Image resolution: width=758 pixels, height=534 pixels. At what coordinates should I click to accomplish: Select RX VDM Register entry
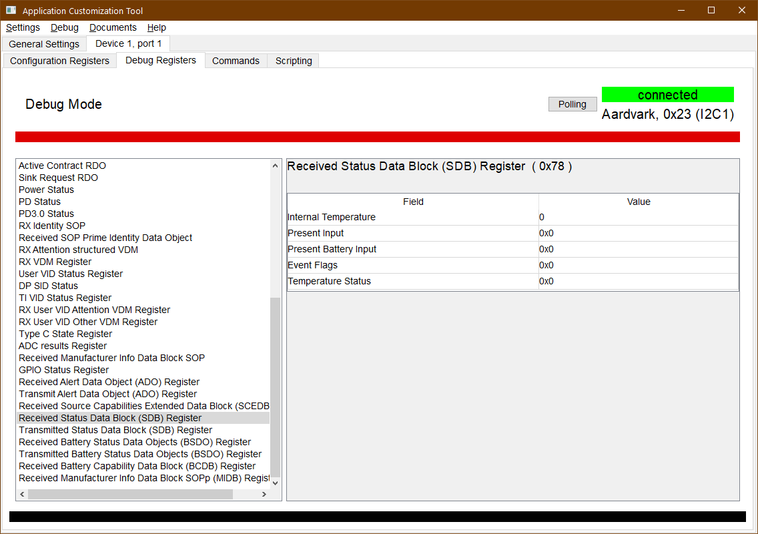click(143, 262)
